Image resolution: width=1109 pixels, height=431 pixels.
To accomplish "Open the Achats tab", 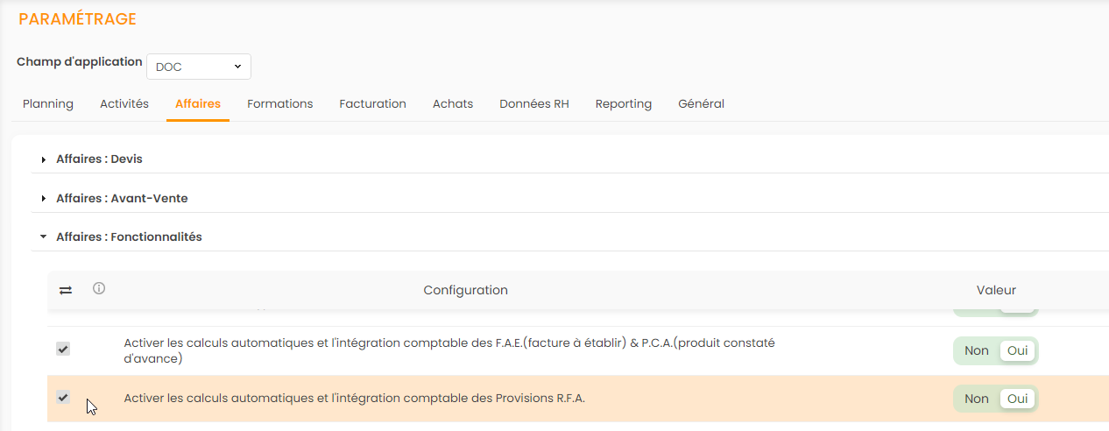I will 453,103.
